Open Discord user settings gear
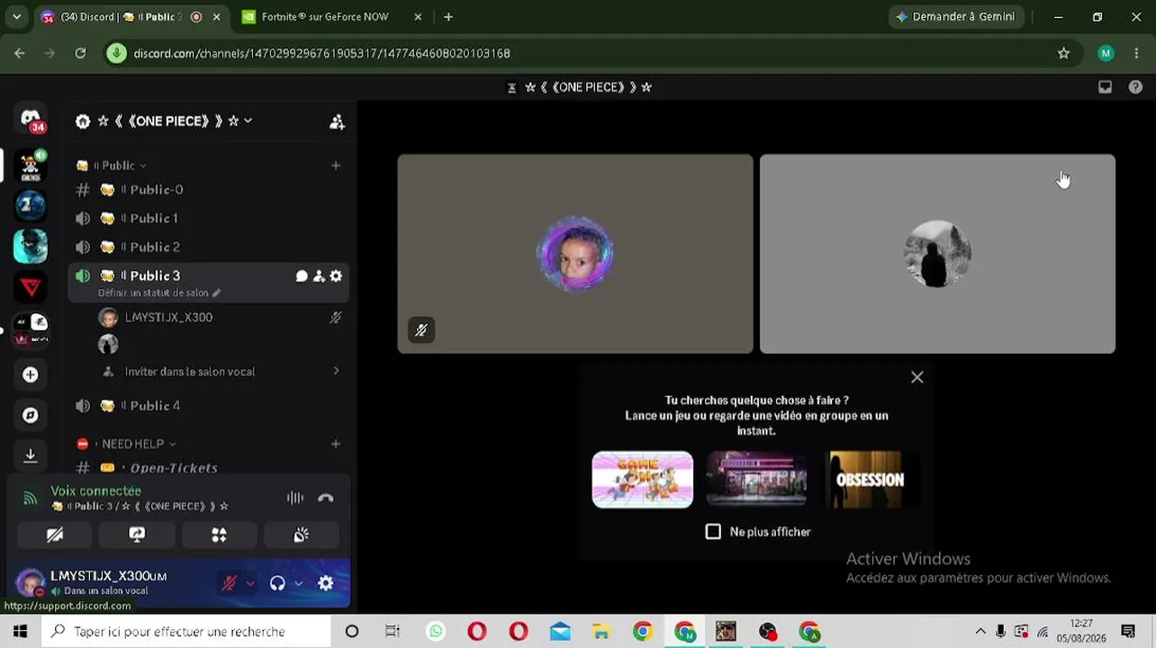This screenshot has height=648, width=1156. tap(326, 583)
